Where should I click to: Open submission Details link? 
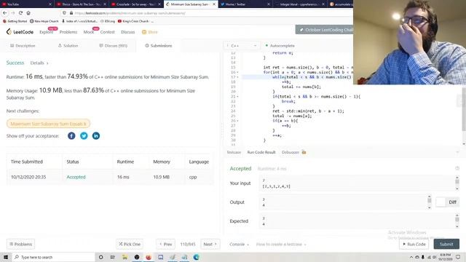point(39,63)
